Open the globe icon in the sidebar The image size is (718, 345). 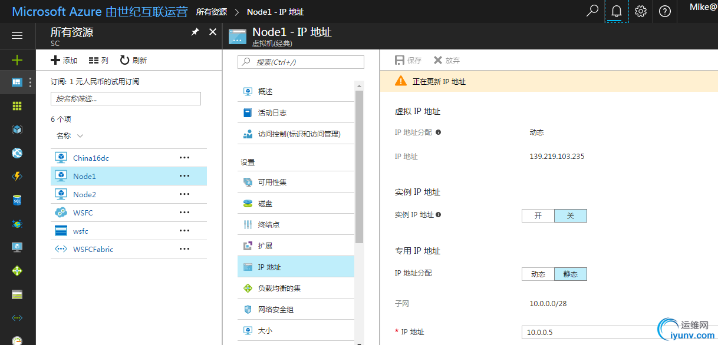(x=17, y=153)
